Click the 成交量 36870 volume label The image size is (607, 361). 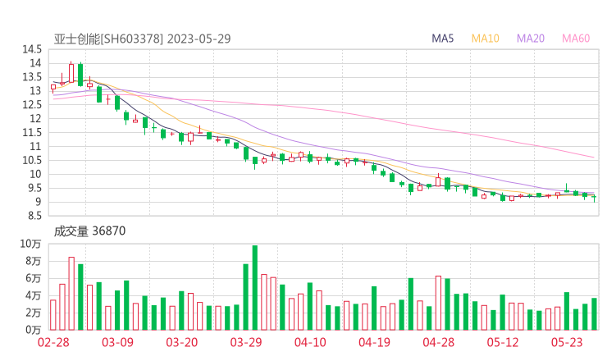[89, 231]
